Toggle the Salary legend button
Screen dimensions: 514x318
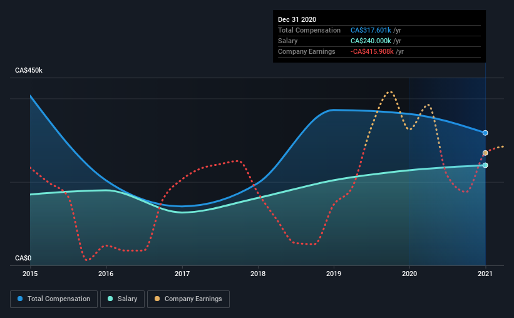[x=122, y=299]
